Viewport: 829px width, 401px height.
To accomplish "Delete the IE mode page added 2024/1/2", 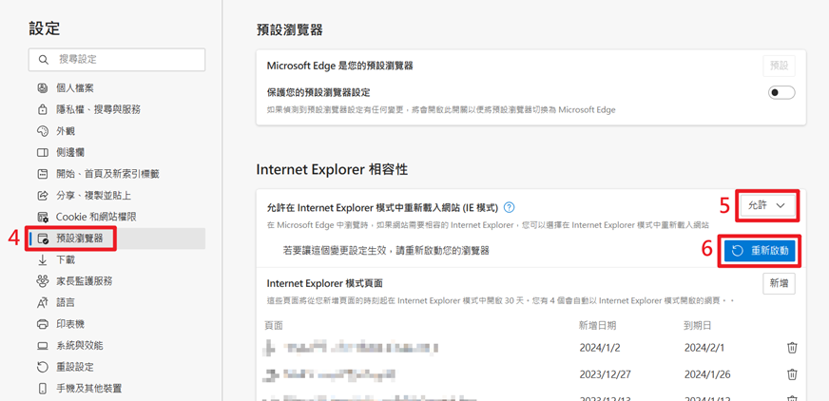I will pos(792,348).
